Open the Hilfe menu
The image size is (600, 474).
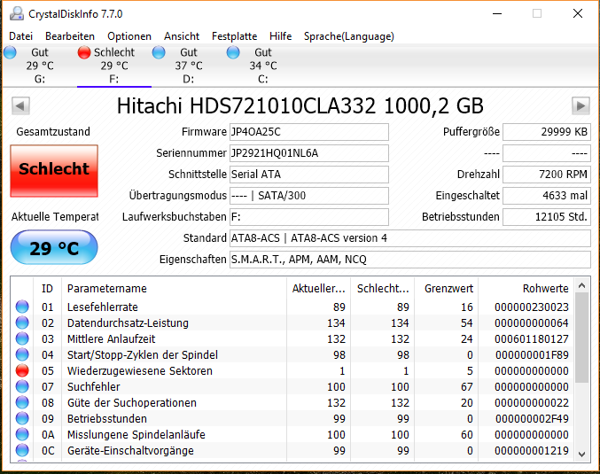tap(280, 36)
